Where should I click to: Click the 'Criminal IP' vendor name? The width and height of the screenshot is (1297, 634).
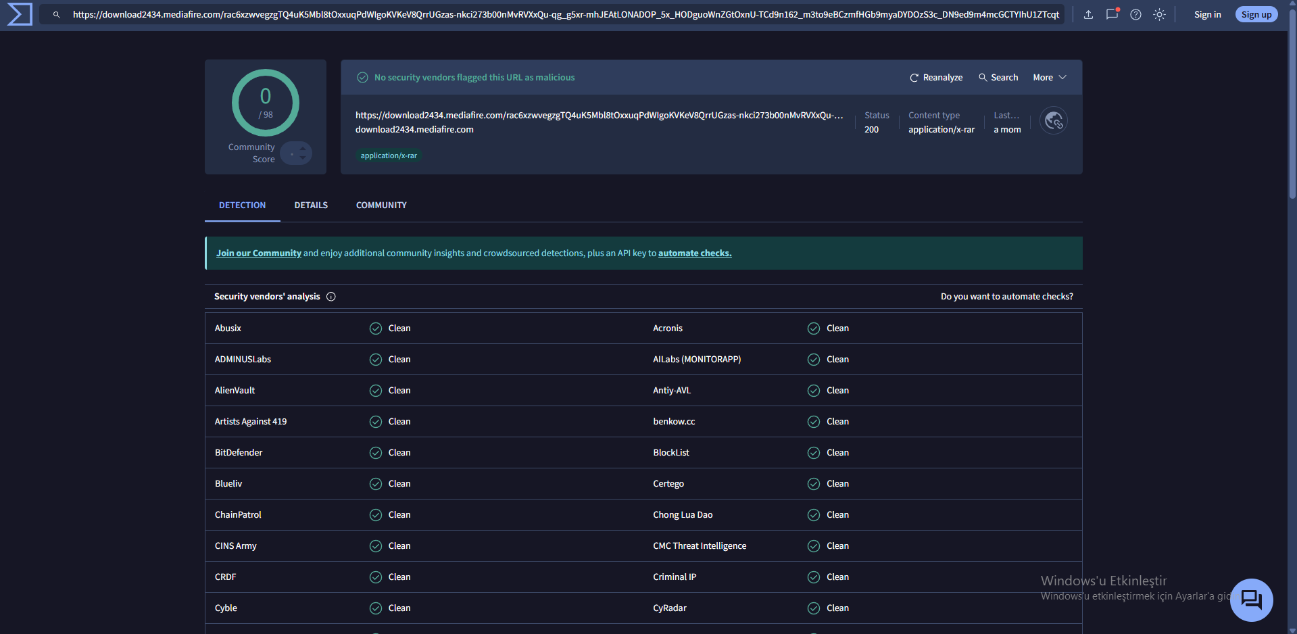point(675,577)
